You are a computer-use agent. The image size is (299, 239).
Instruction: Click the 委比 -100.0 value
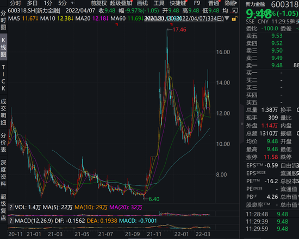(270, 29)
